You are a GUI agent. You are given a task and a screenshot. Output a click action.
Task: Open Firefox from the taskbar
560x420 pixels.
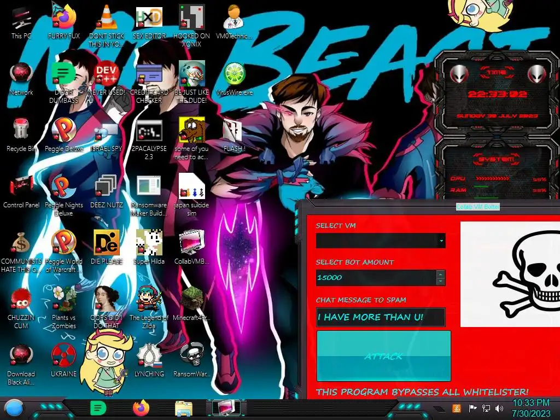coord(141,408)
